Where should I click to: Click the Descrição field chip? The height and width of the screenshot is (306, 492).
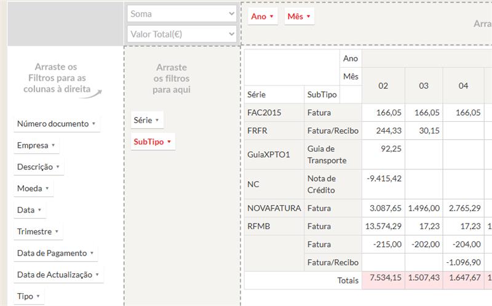39,167
